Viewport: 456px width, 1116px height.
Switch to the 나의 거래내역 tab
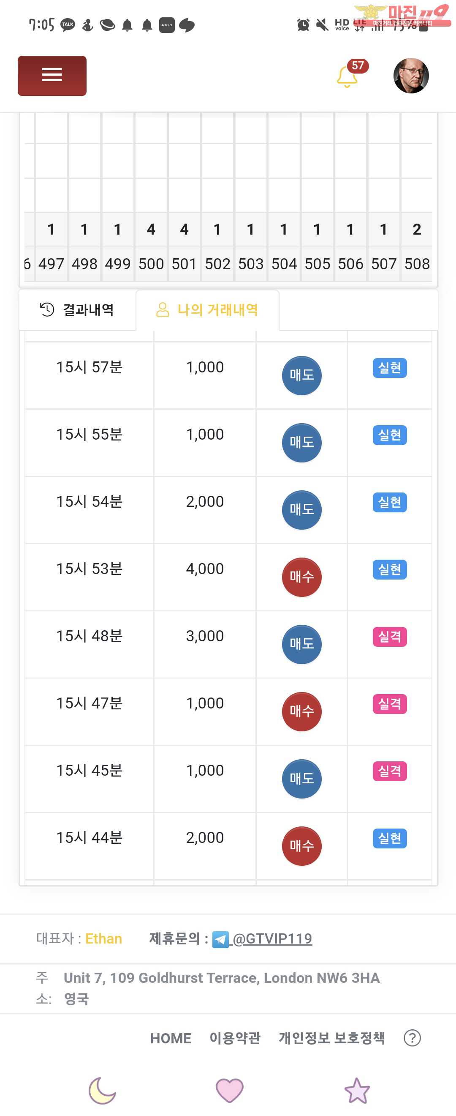point(207,310)
